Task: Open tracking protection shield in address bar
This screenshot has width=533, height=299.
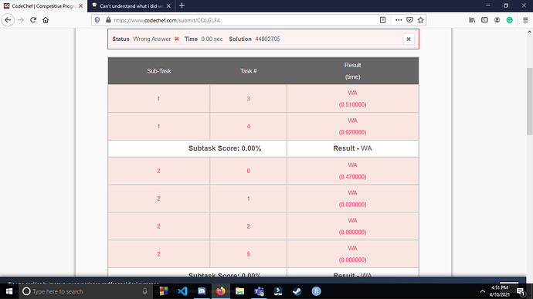Action: pos(97,20)
